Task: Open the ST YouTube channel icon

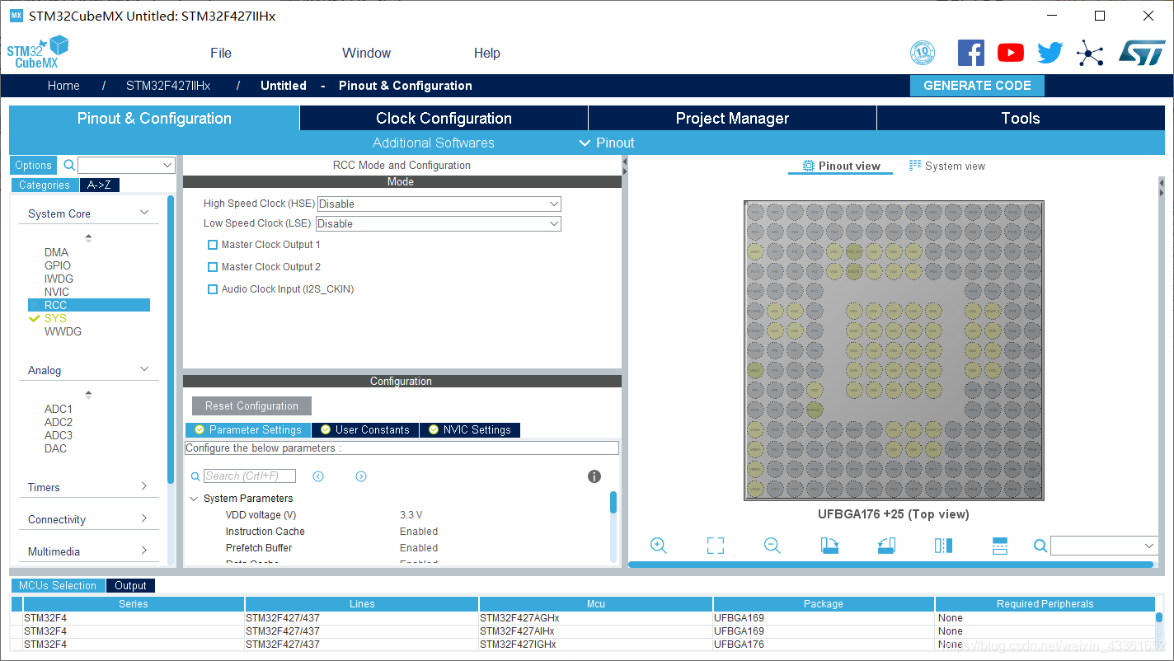Action: (x=1011, y=53)
